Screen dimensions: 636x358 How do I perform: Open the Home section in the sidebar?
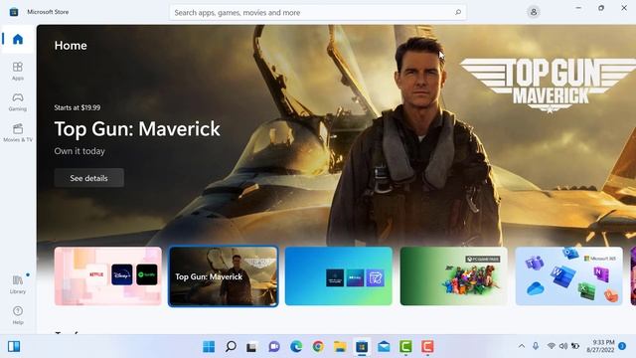pyautogui.click(x=18, y=40)
